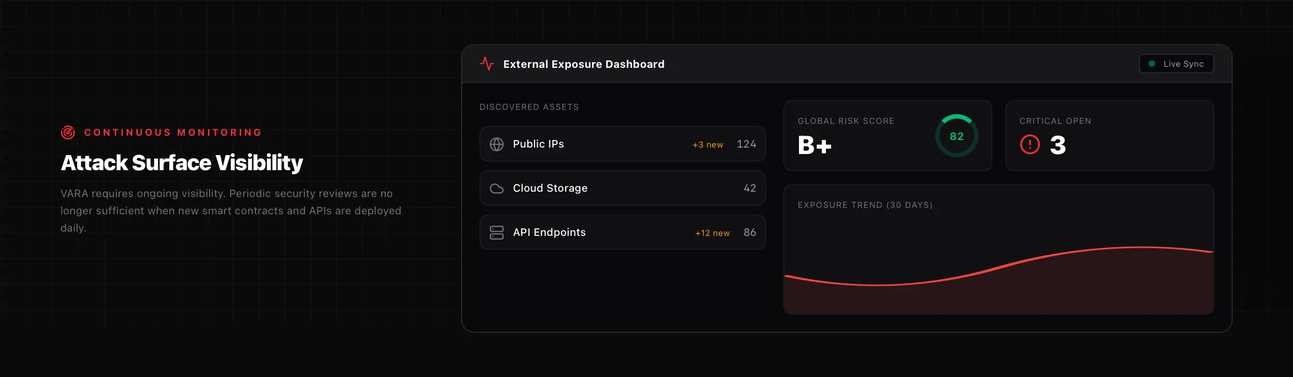Click the 'GLOBAL RISK SCORE' label

tap(846, 121)
